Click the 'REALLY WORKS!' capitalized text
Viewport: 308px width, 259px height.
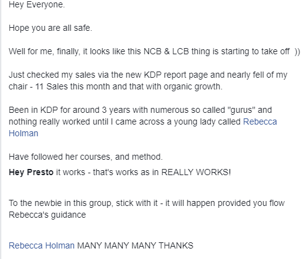coord(196,172)
